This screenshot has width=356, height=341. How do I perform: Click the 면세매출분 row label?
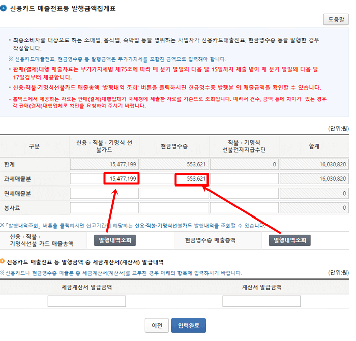(17, 194)
